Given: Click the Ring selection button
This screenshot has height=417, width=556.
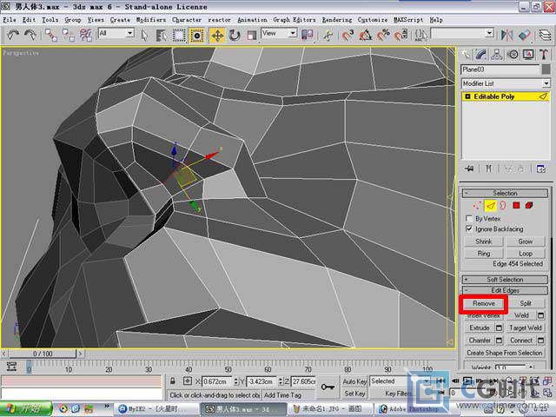Looking at the screenshot, I should click(x=484, y=254).
